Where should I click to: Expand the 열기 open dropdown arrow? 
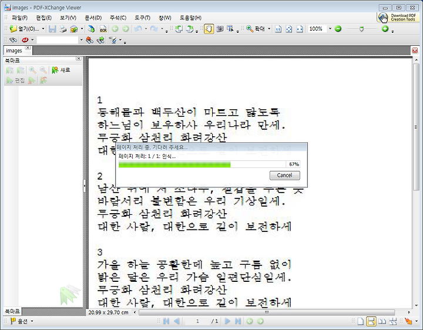[x=43, y=29]
